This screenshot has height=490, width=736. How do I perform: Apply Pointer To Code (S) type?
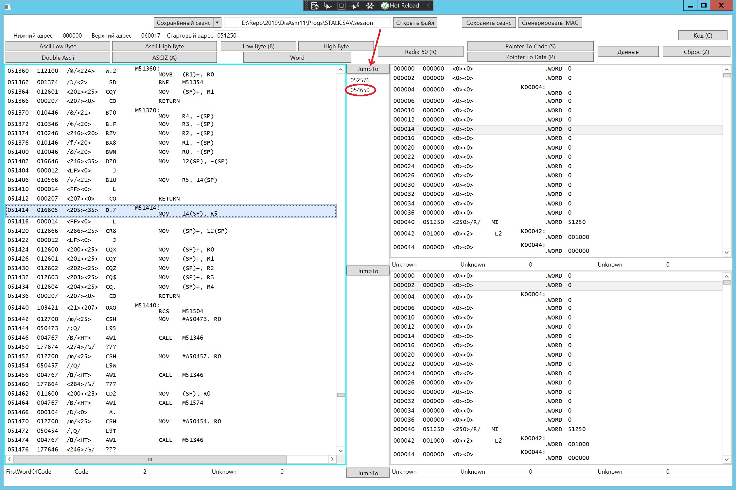coord(530,46)
